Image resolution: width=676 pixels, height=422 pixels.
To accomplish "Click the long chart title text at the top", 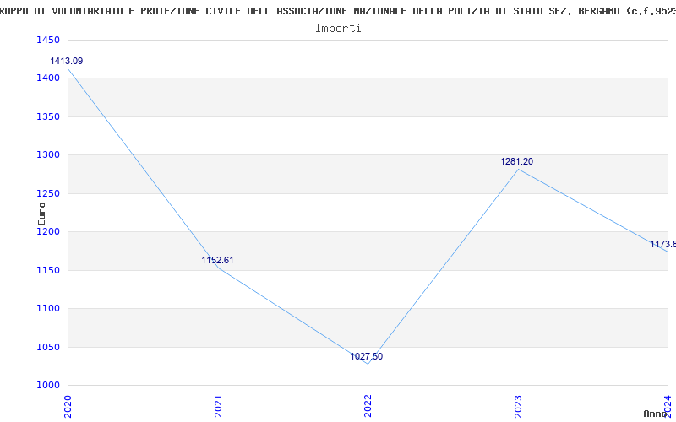I will pos(338,11).
